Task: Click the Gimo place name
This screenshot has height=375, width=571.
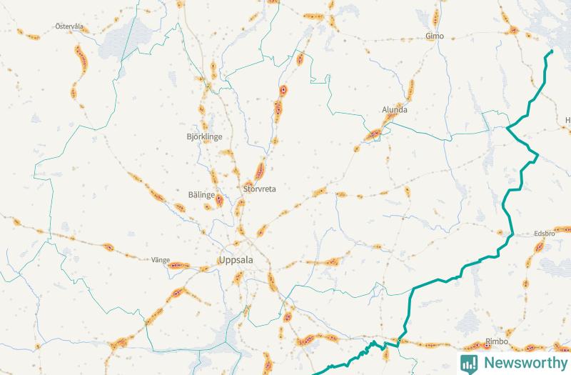Action: [435, 36]
